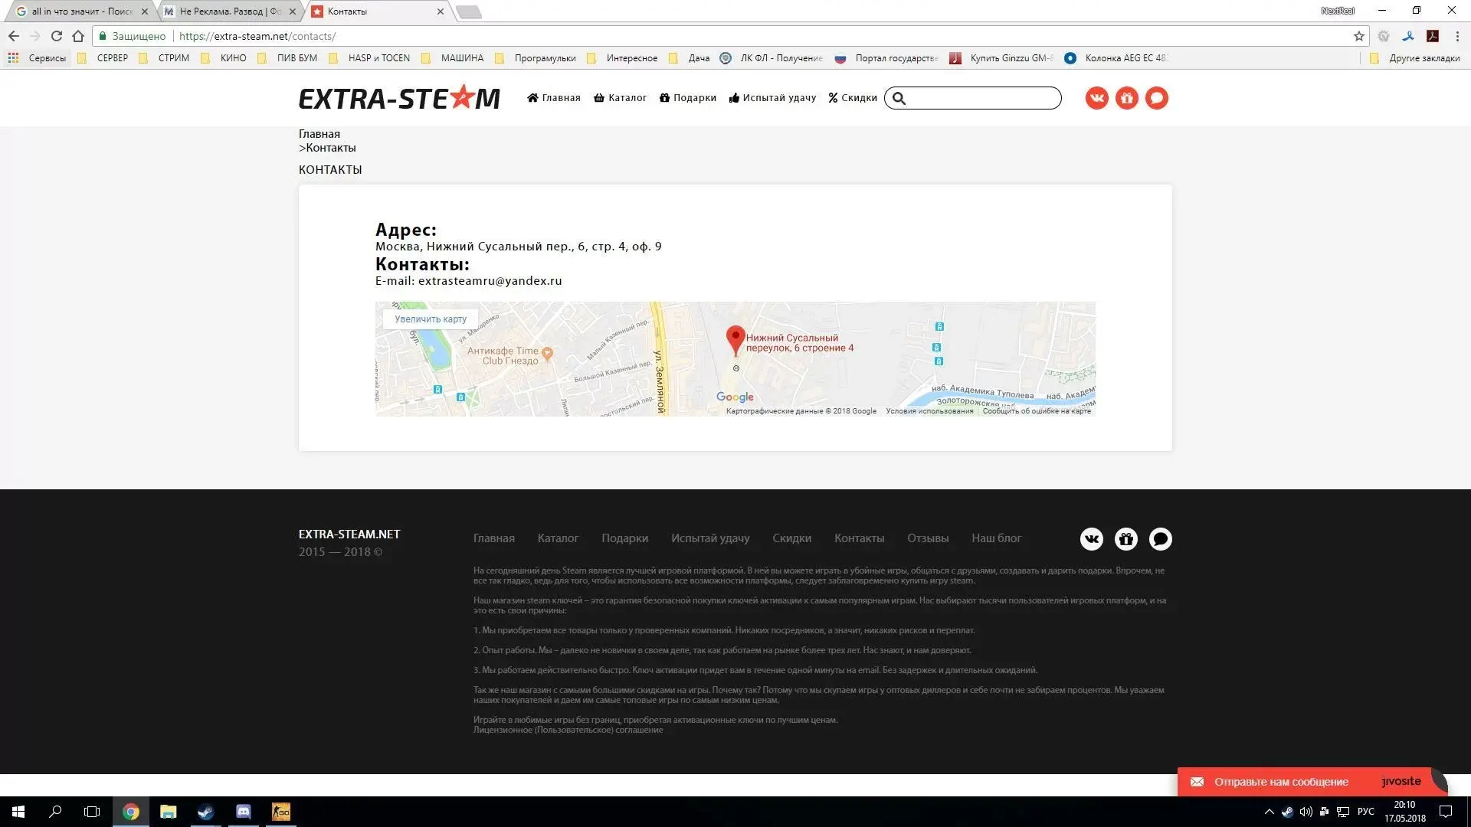The height and width of the screenshot is (827, 1471).
Task: Open the Windows Start menu
Action: (x=18, y=812)
